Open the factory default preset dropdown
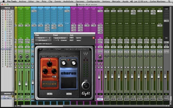Viewport: 173px width, 108px height. coord(60,38)
